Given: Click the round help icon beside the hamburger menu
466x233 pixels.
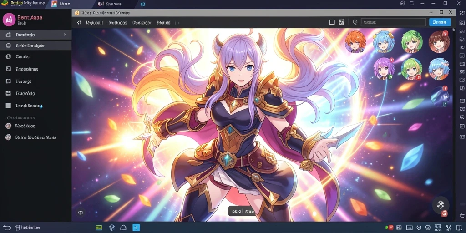Looking at the screenshot, I should point(403,4).
